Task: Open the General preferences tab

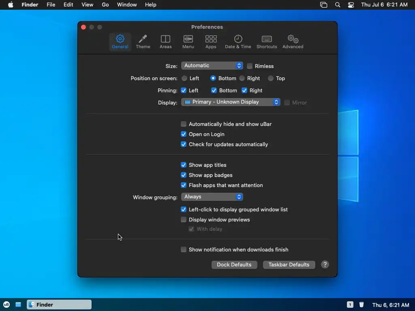Action: point(120,42)
